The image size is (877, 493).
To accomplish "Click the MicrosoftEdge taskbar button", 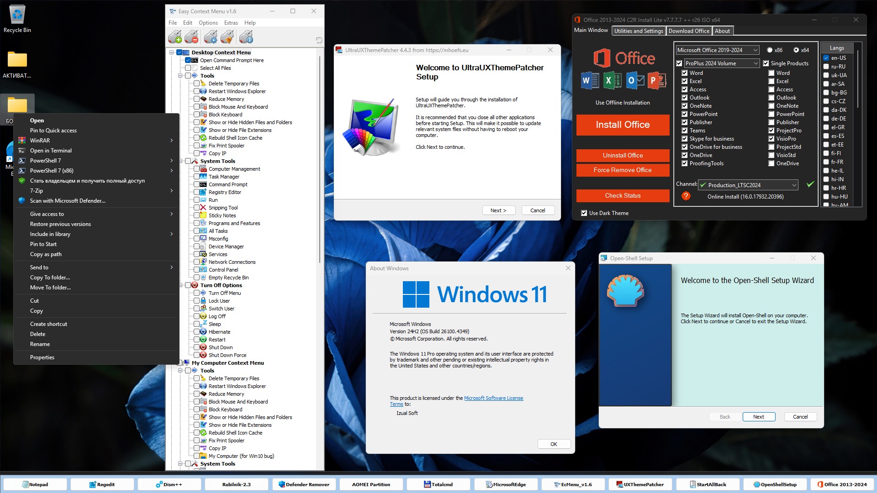I will [x=506, y=484].
